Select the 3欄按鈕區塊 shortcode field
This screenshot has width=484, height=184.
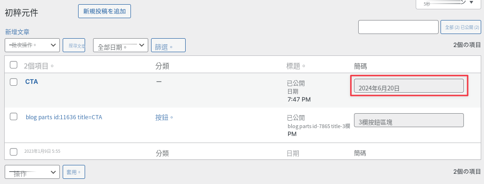(x=409, y=120)
